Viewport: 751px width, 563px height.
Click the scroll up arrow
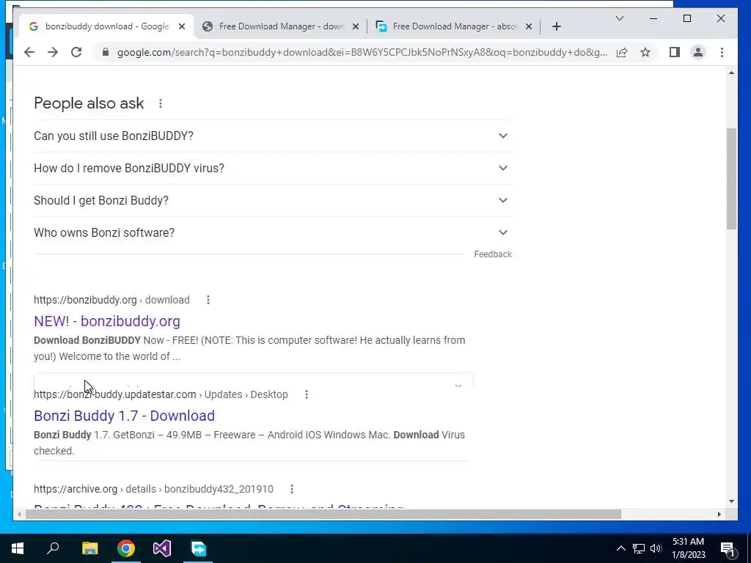pyautogui.click(x=731, y=73)
